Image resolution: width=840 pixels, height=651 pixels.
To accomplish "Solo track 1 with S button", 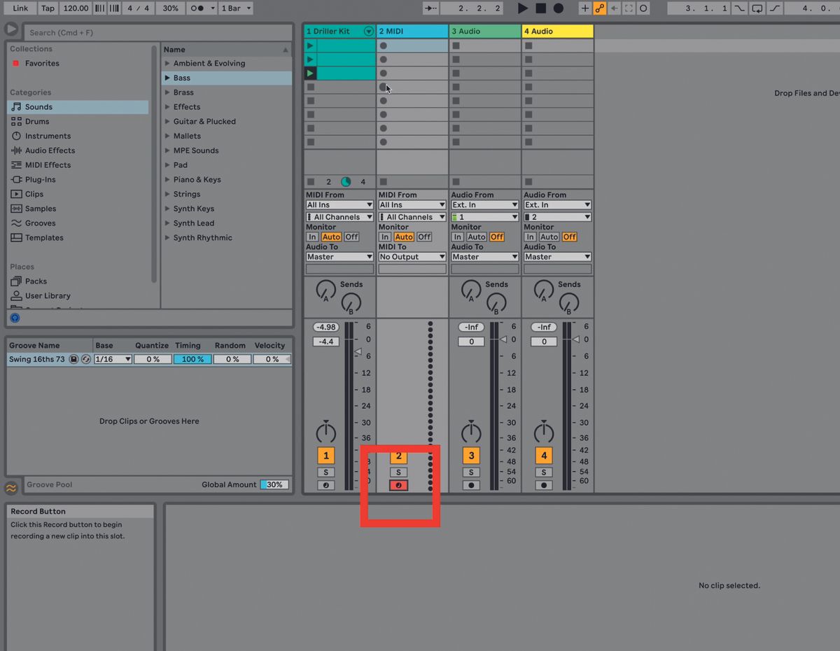I will point(325,472).
